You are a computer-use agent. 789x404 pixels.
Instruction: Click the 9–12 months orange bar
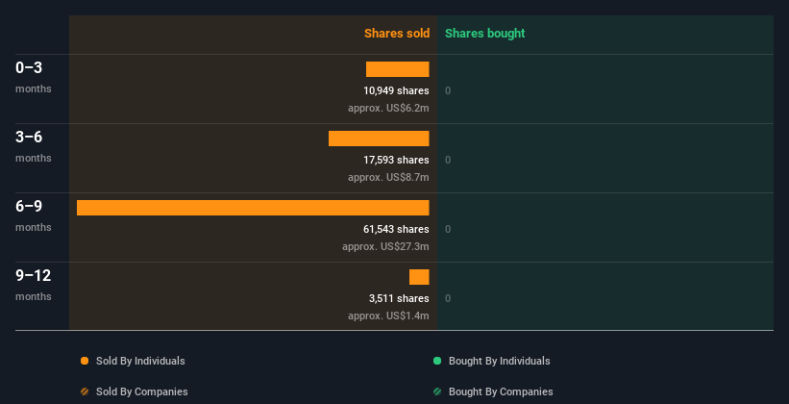[x=419, y=277]
